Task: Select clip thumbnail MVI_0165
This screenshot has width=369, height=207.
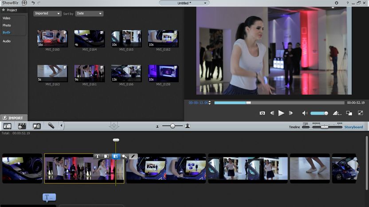Action: 126,38
